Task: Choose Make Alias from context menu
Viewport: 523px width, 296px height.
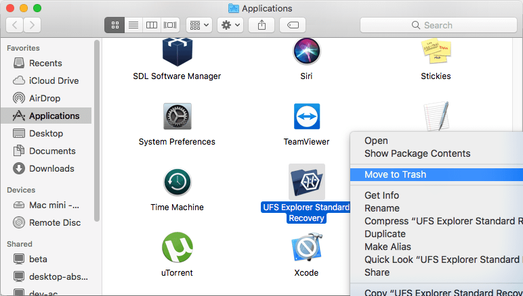Action: (436, 247)
